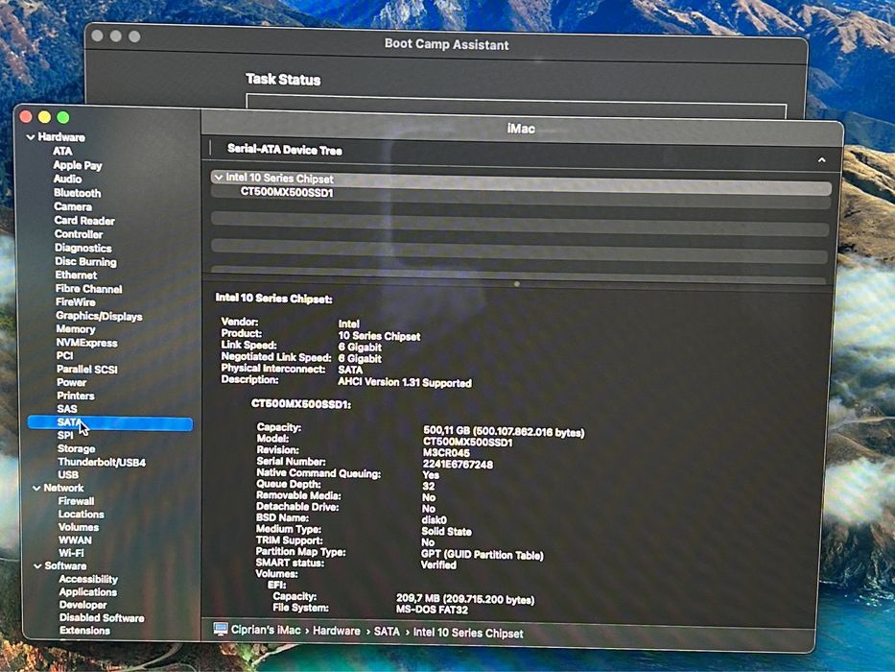Click Intel 10 Series Chipset in path bar
895x672 pixels.
[468, 634]
